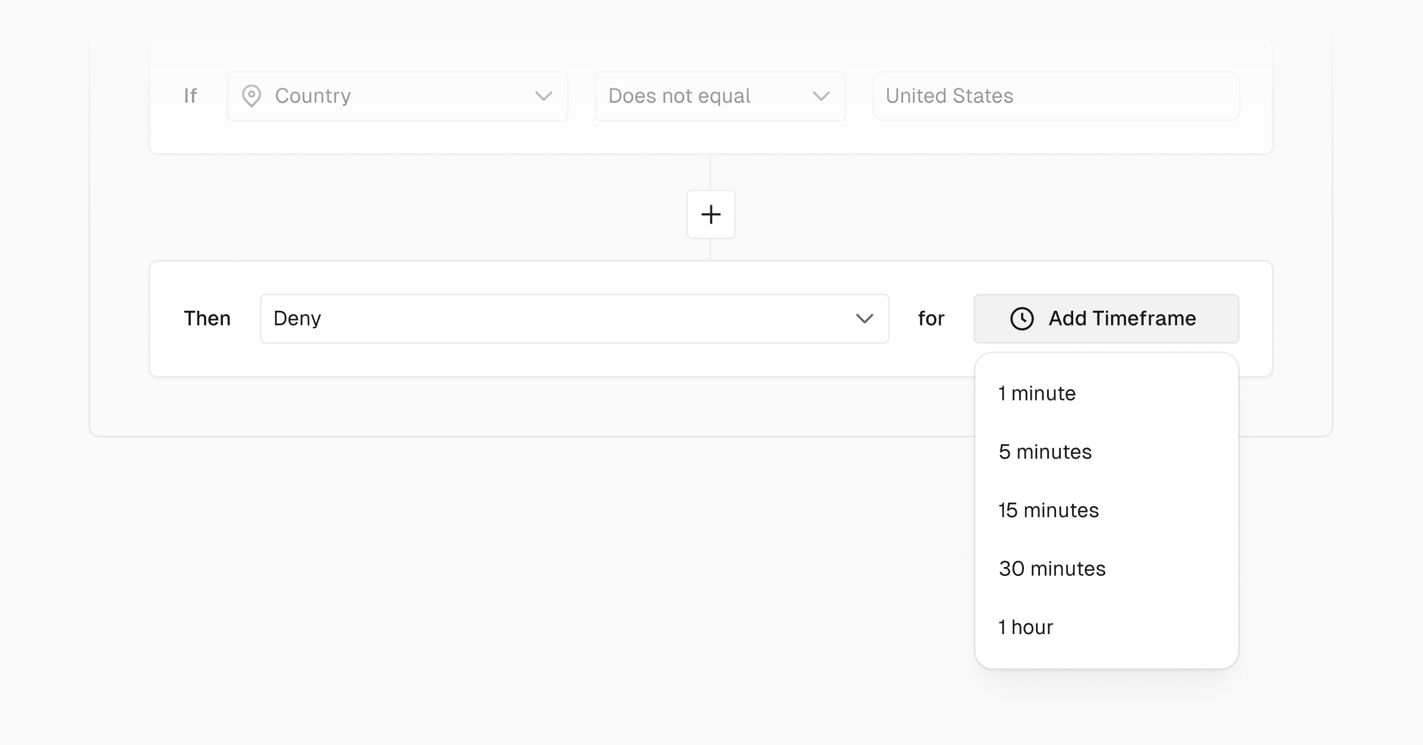
Task: Choose 5 minutes from the timeframe list
Action: 1045,452
